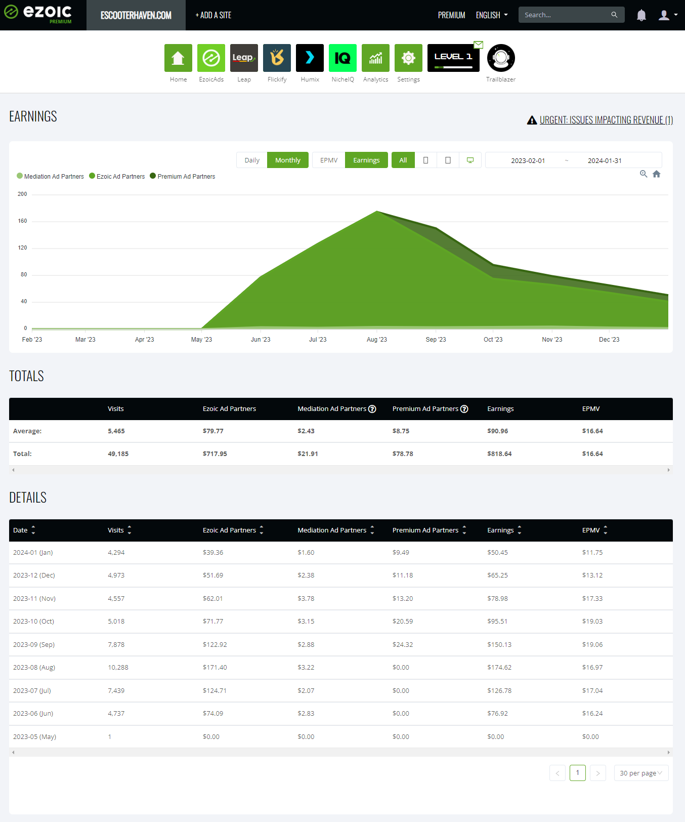Toggle Mediation Ad Partners legend series
Viewport: 685px width, 822px height.
[50, 176]
